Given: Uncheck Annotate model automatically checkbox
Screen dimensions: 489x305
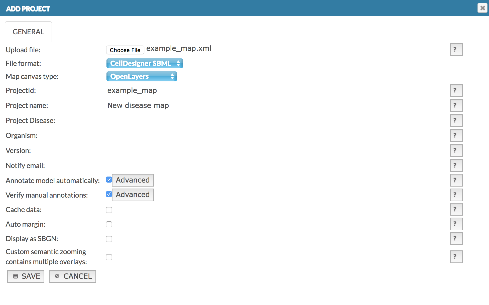Looking at the screenshot, I should (109, 180).
